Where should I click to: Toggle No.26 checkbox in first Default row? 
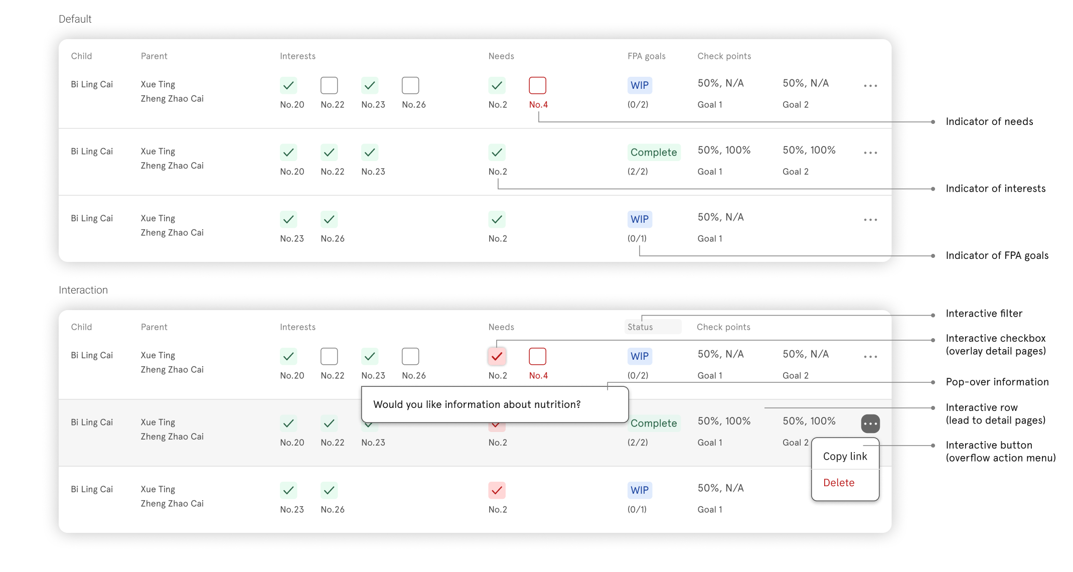[410, 85]
